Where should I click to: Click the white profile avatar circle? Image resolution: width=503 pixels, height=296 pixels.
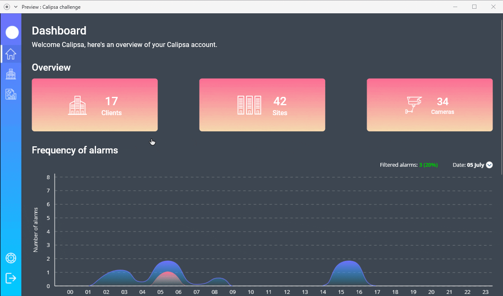(x=12, y=32)
